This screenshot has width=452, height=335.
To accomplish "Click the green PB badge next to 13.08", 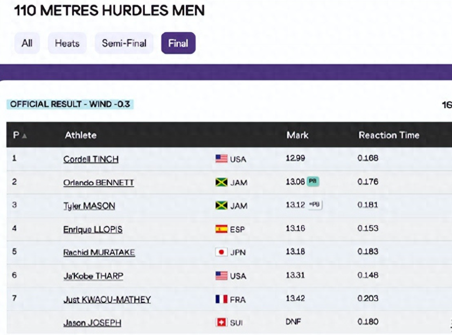I will tap(313, 182).
